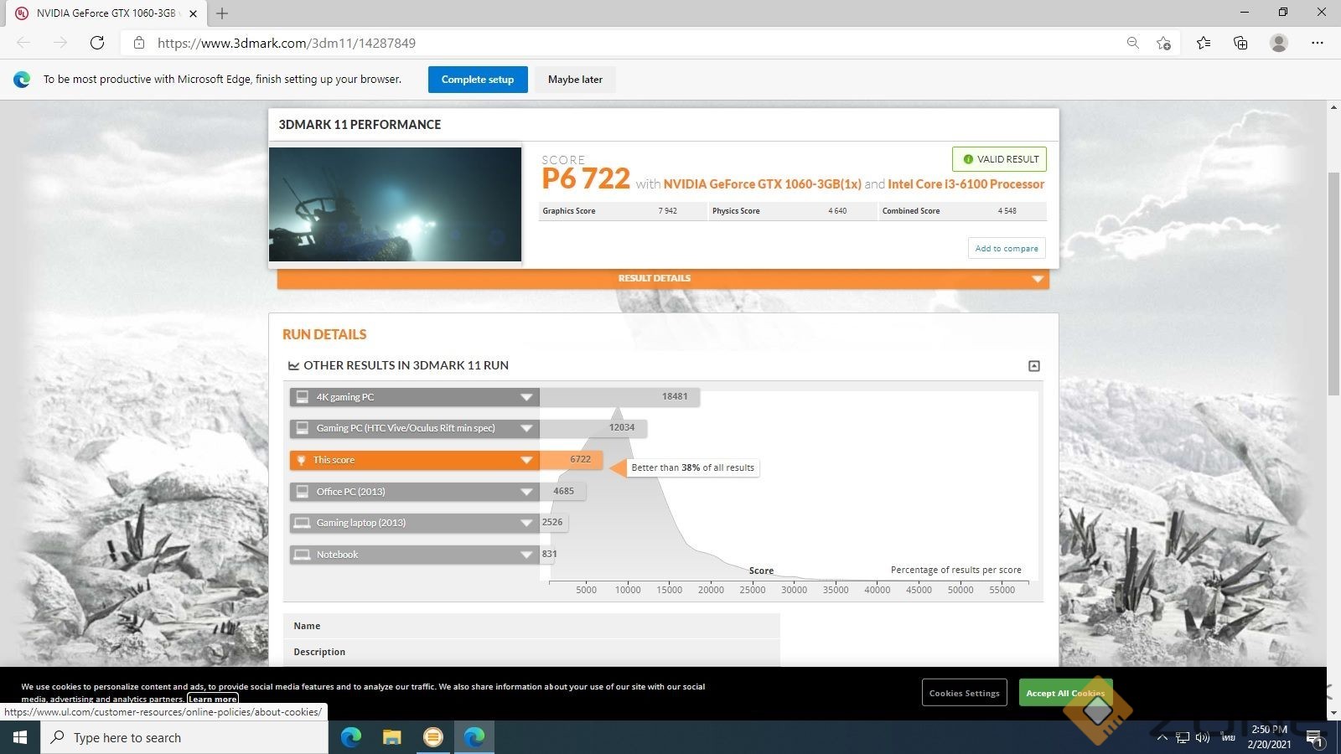Expand the This score row arrow
Image resolution: width=1341 pixels, height=754 pixels.
526,460
